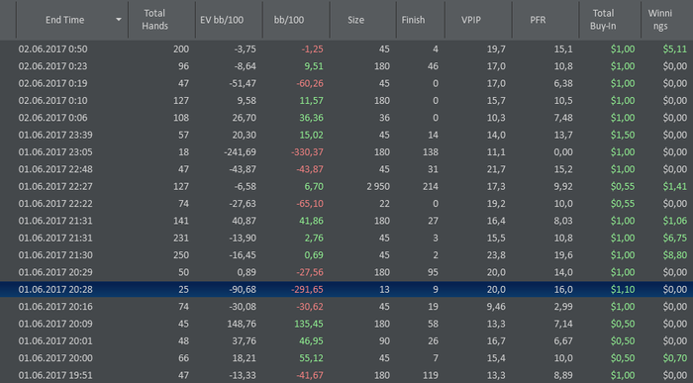Select the row with bb/100 135,45
This screenshot has height=383, width=693.
pos(346,324)
